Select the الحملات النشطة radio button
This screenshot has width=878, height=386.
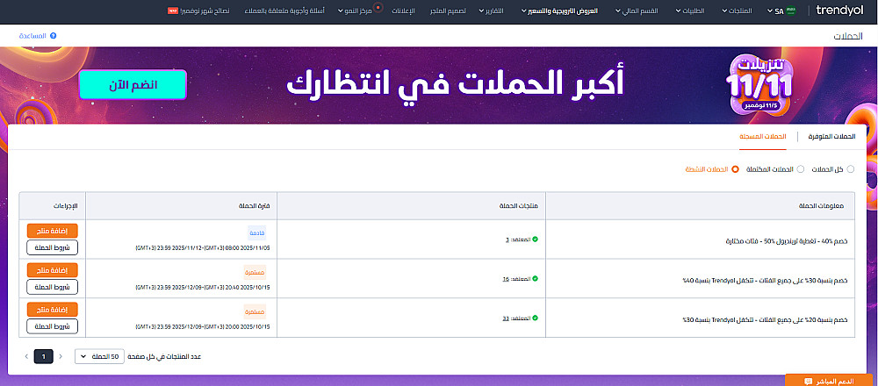(x=735, y=169)
